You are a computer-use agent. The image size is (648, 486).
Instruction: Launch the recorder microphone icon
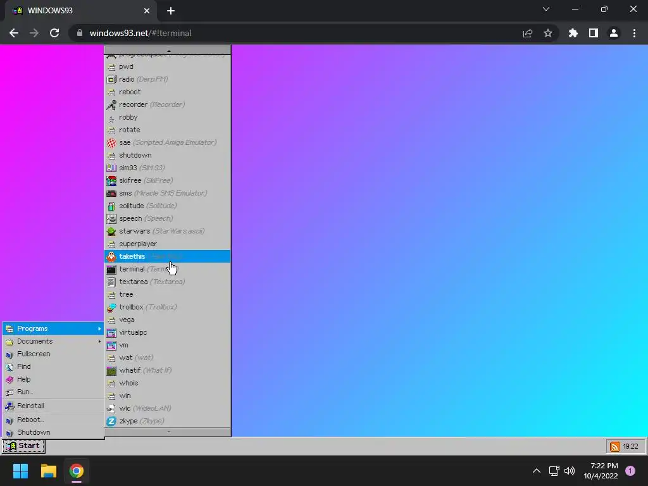click(x=111, y=104)
